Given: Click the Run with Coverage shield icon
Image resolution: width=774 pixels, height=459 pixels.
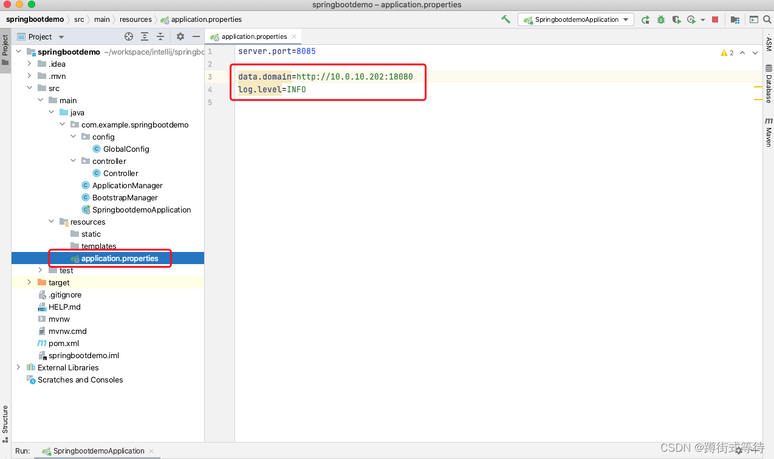Looking at the screenshot, I should pyautogui.click(x=676, y=19).
